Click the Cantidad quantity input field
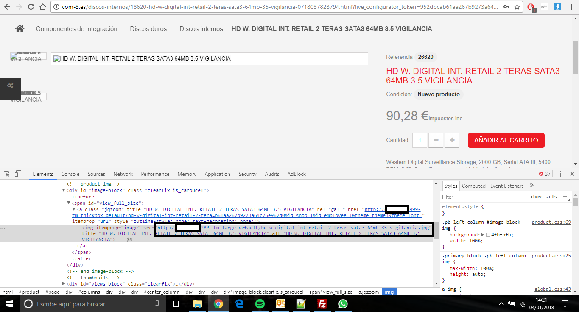 (x=420, y=140)
